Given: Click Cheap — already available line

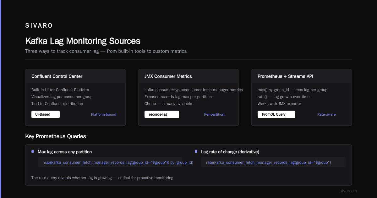Looking at the screenshot, I should click(168, 104).
